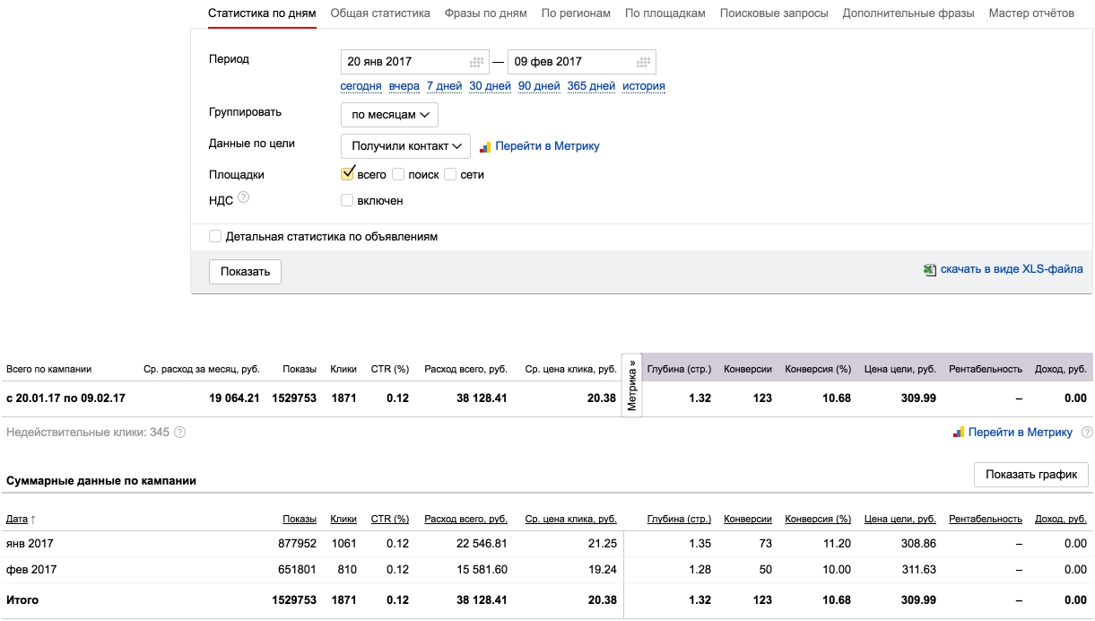Enable the сети checkbox
The height and width of the screenshot is (621, 1095).
point(450,174)
